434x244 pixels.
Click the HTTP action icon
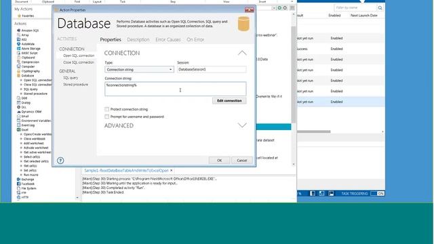point(18,197)
